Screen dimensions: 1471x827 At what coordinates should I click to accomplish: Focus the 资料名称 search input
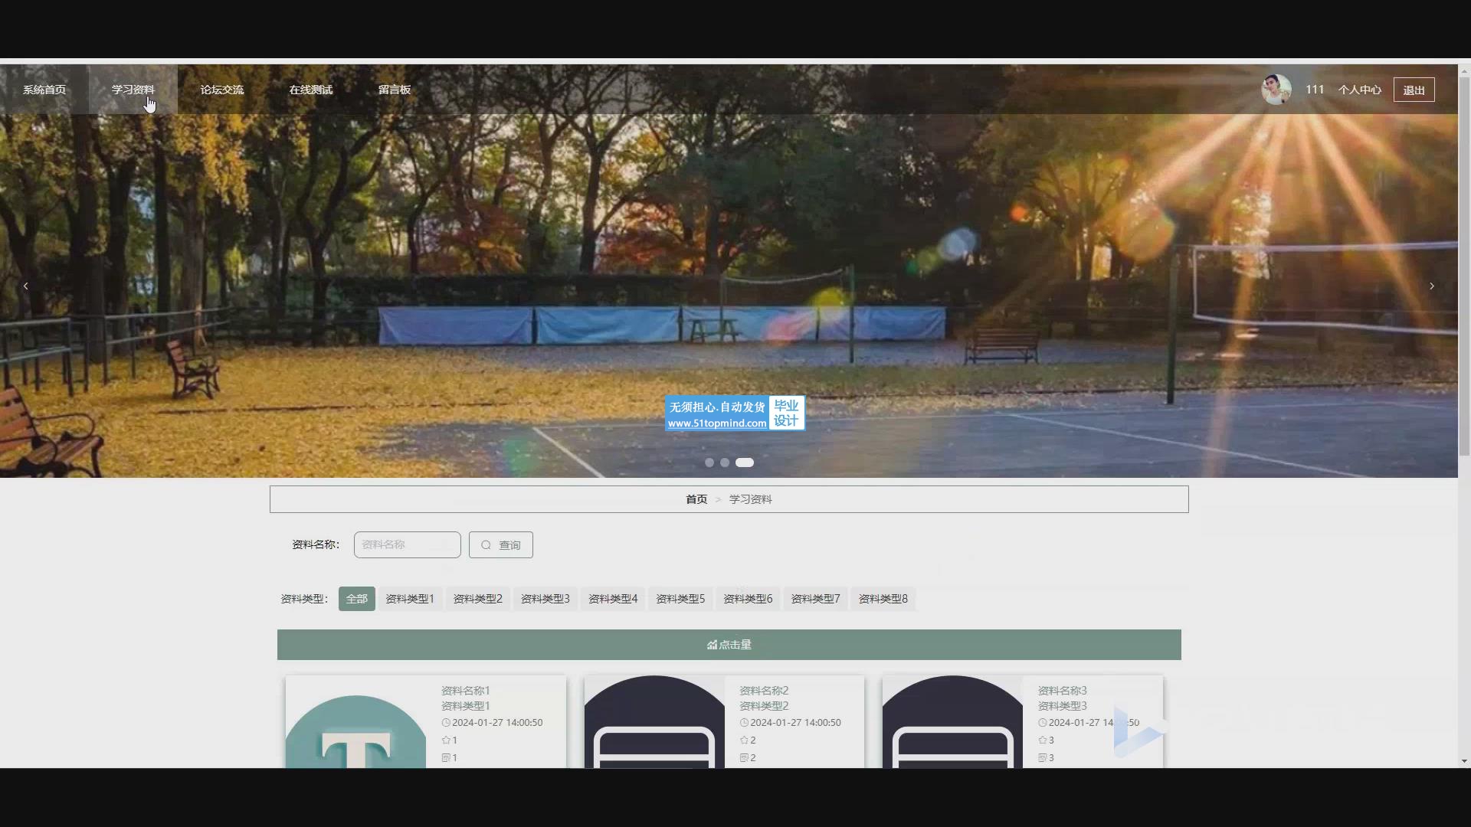coord(408,544)
